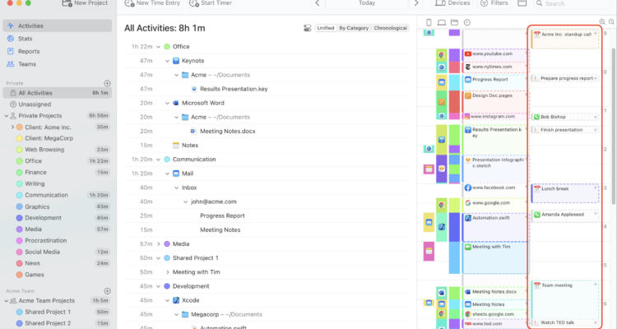Click the Keynote app icon in list

pyautogui.click(x=176, y=61)
